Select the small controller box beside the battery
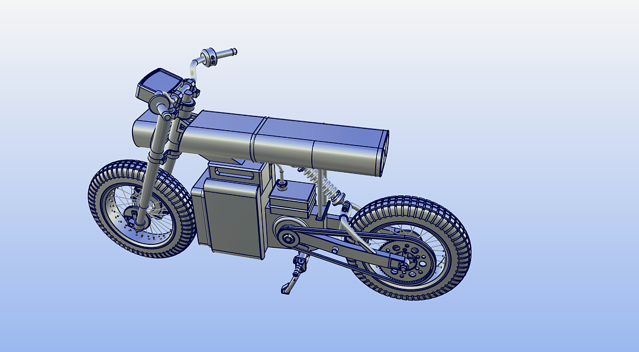 (x=293, y=198)
